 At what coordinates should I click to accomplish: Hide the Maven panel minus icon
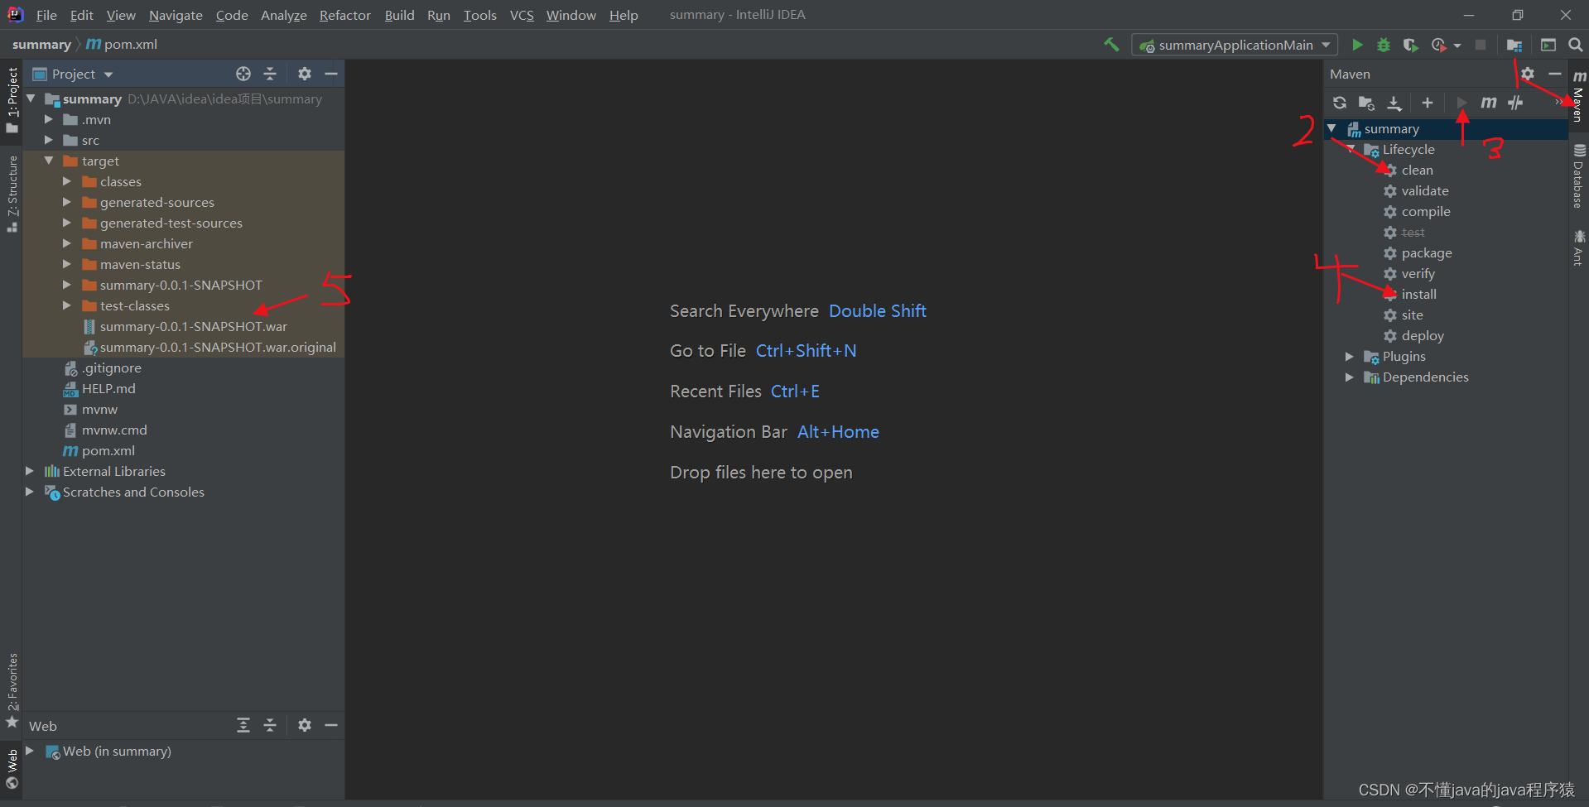click(x=1555, y=74)
